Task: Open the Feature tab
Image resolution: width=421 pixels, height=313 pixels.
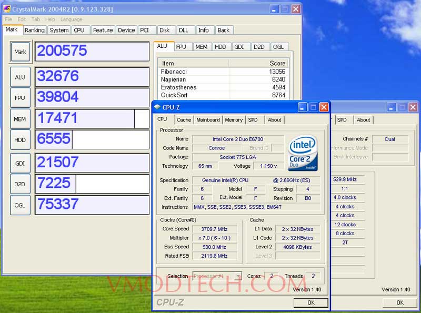Action: click(103, 30)
